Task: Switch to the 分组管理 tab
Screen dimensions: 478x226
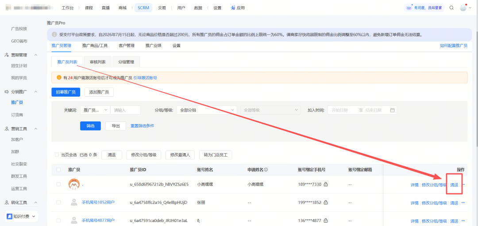Action: click(x=126, y=62)
